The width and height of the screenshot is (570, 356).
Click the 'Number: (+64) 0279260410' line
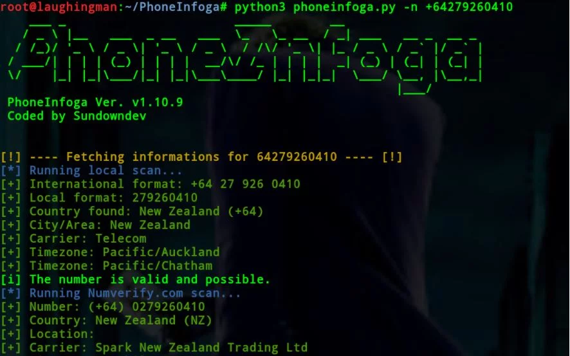tap(102, 306)
